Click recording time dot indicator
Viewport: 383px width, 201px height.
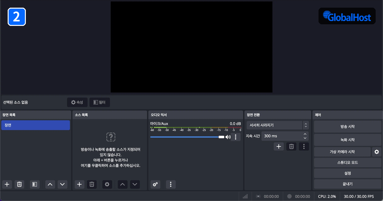pos(289,196)
